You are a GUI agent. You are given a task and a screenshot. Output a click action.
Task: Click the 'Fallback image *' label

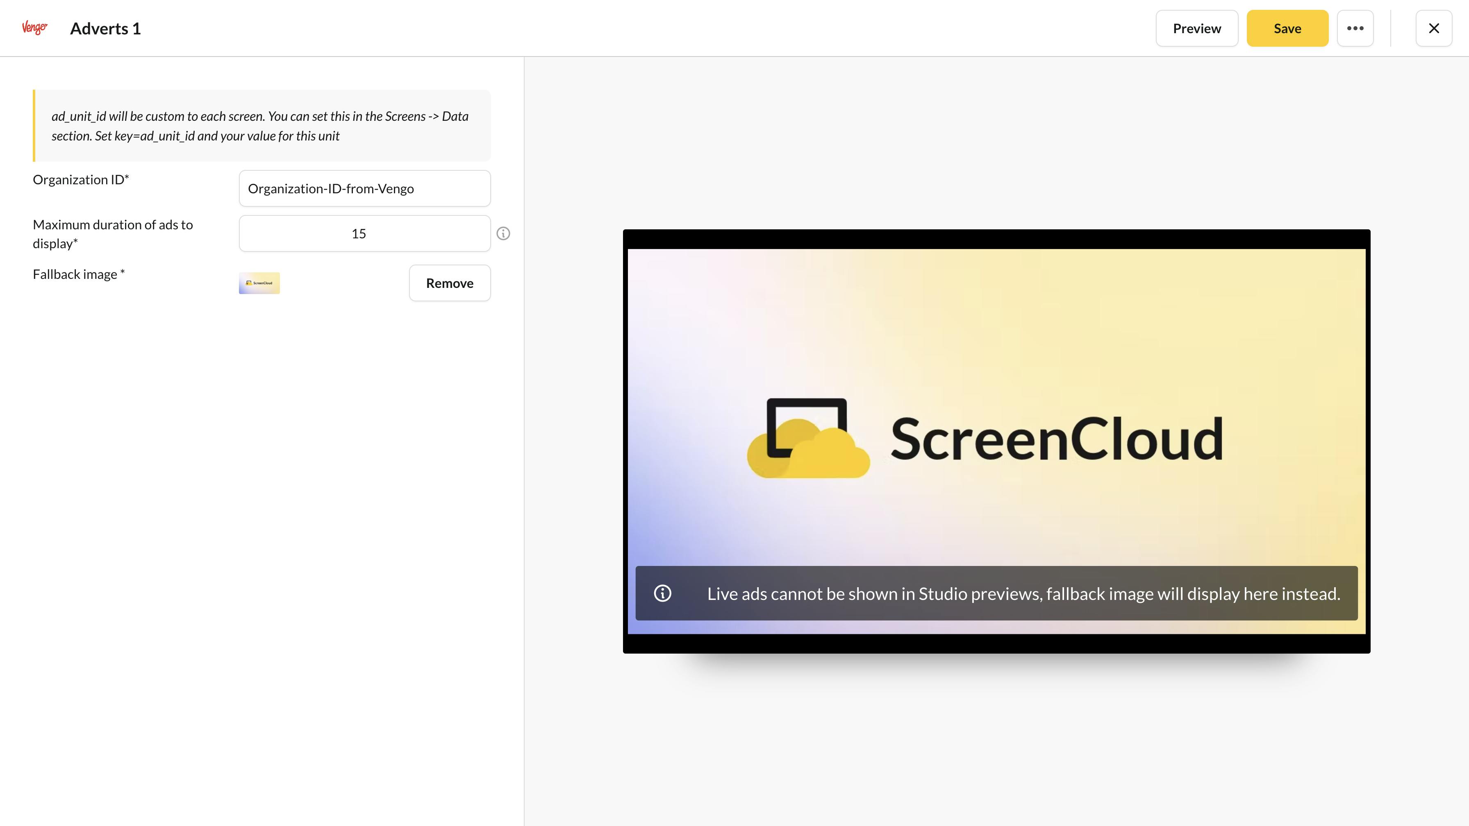79,274
